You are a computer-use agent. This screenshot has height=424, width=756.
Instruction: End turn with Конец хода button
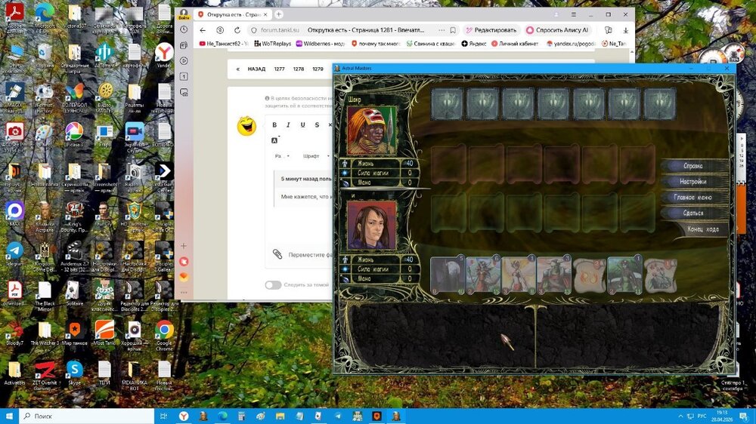pyautogui.click(x=702, y=229)
